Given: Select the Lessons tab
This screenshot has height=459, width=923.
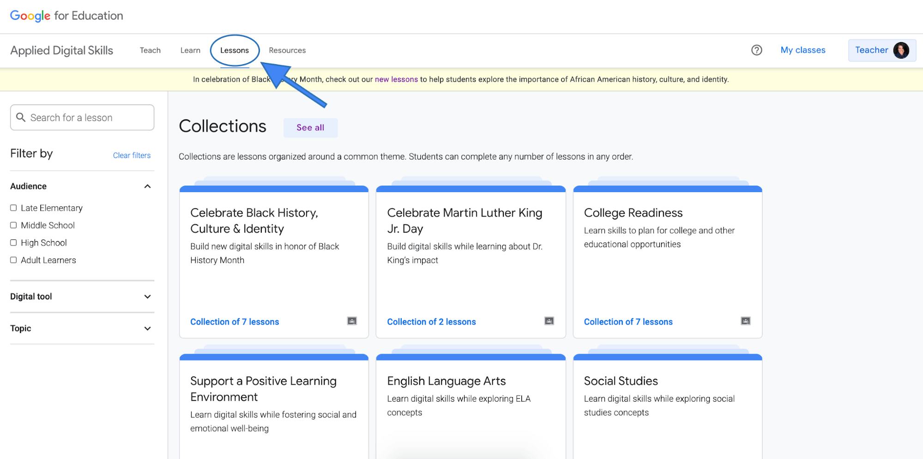Looking at the screenshot, I should [x=235, y=50].
